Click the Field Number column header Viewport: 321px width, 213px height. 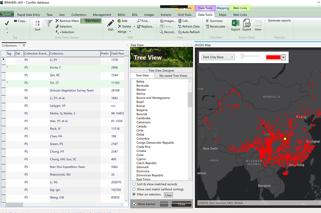click(x=117, y=54)
